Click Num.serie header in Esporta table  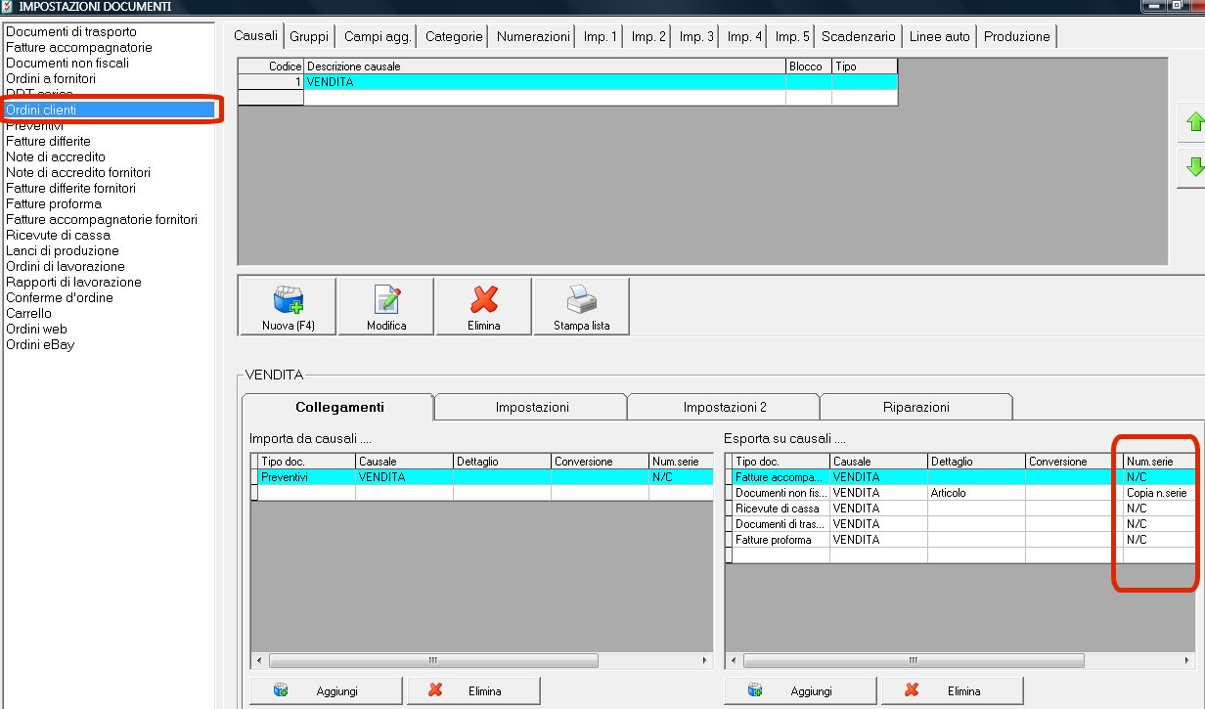tap(1159, 461)
